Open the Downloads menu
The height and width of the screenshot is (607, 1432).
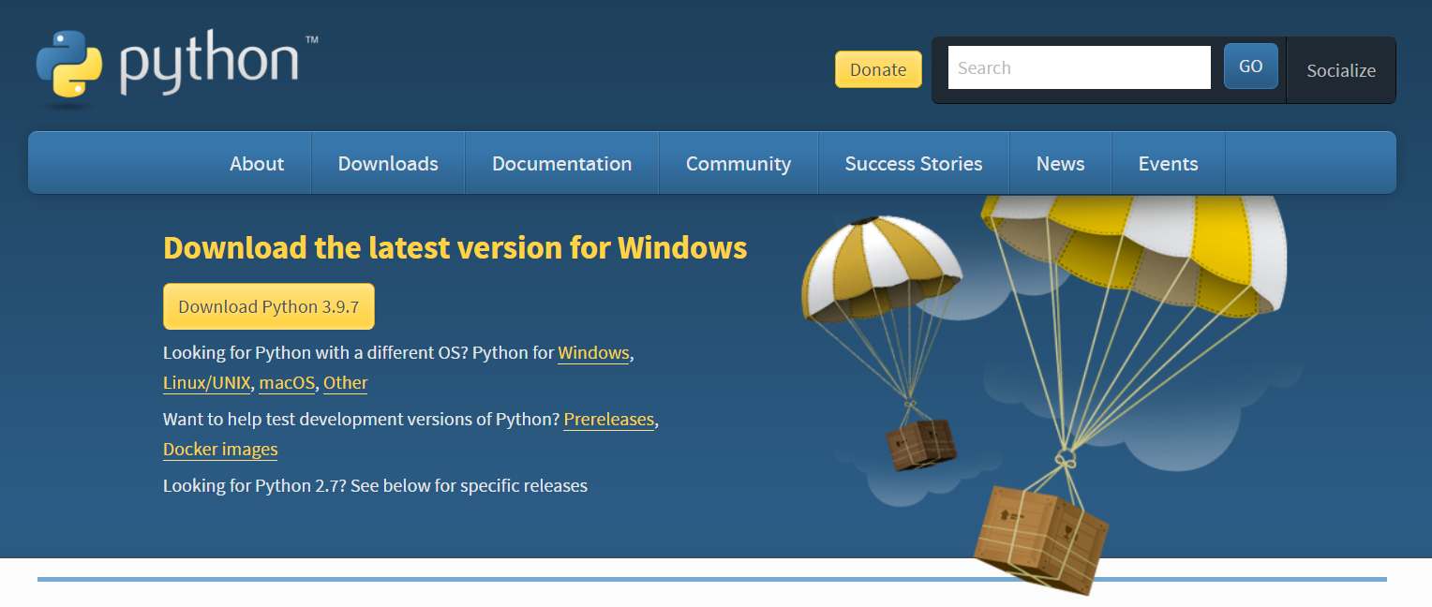388,163
